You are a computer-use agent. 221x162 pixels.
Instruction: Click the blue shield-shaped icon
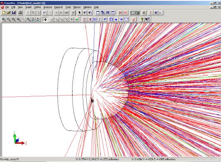coord(126,20)
